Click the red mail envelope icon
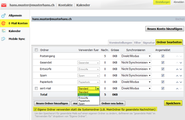185x120 pixels. click(x=4, y=5)
